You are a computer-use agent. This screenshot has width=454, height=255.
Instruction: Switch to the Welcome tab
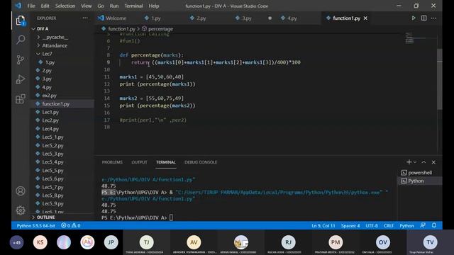116,18
